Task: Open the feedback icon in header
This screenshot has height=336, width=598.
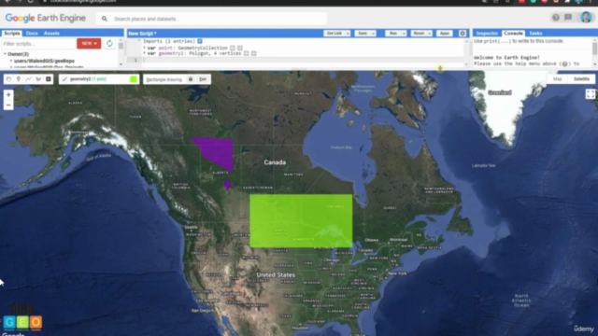Action: point(568,18)
